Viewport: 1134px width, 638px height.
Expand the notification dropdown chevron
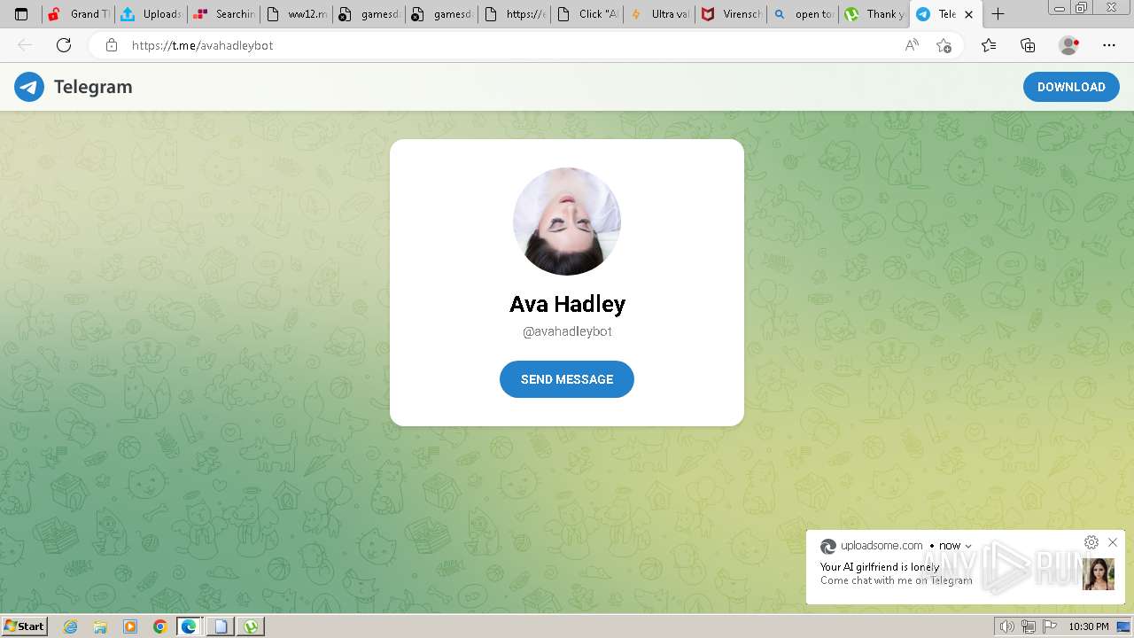[968, 546]
